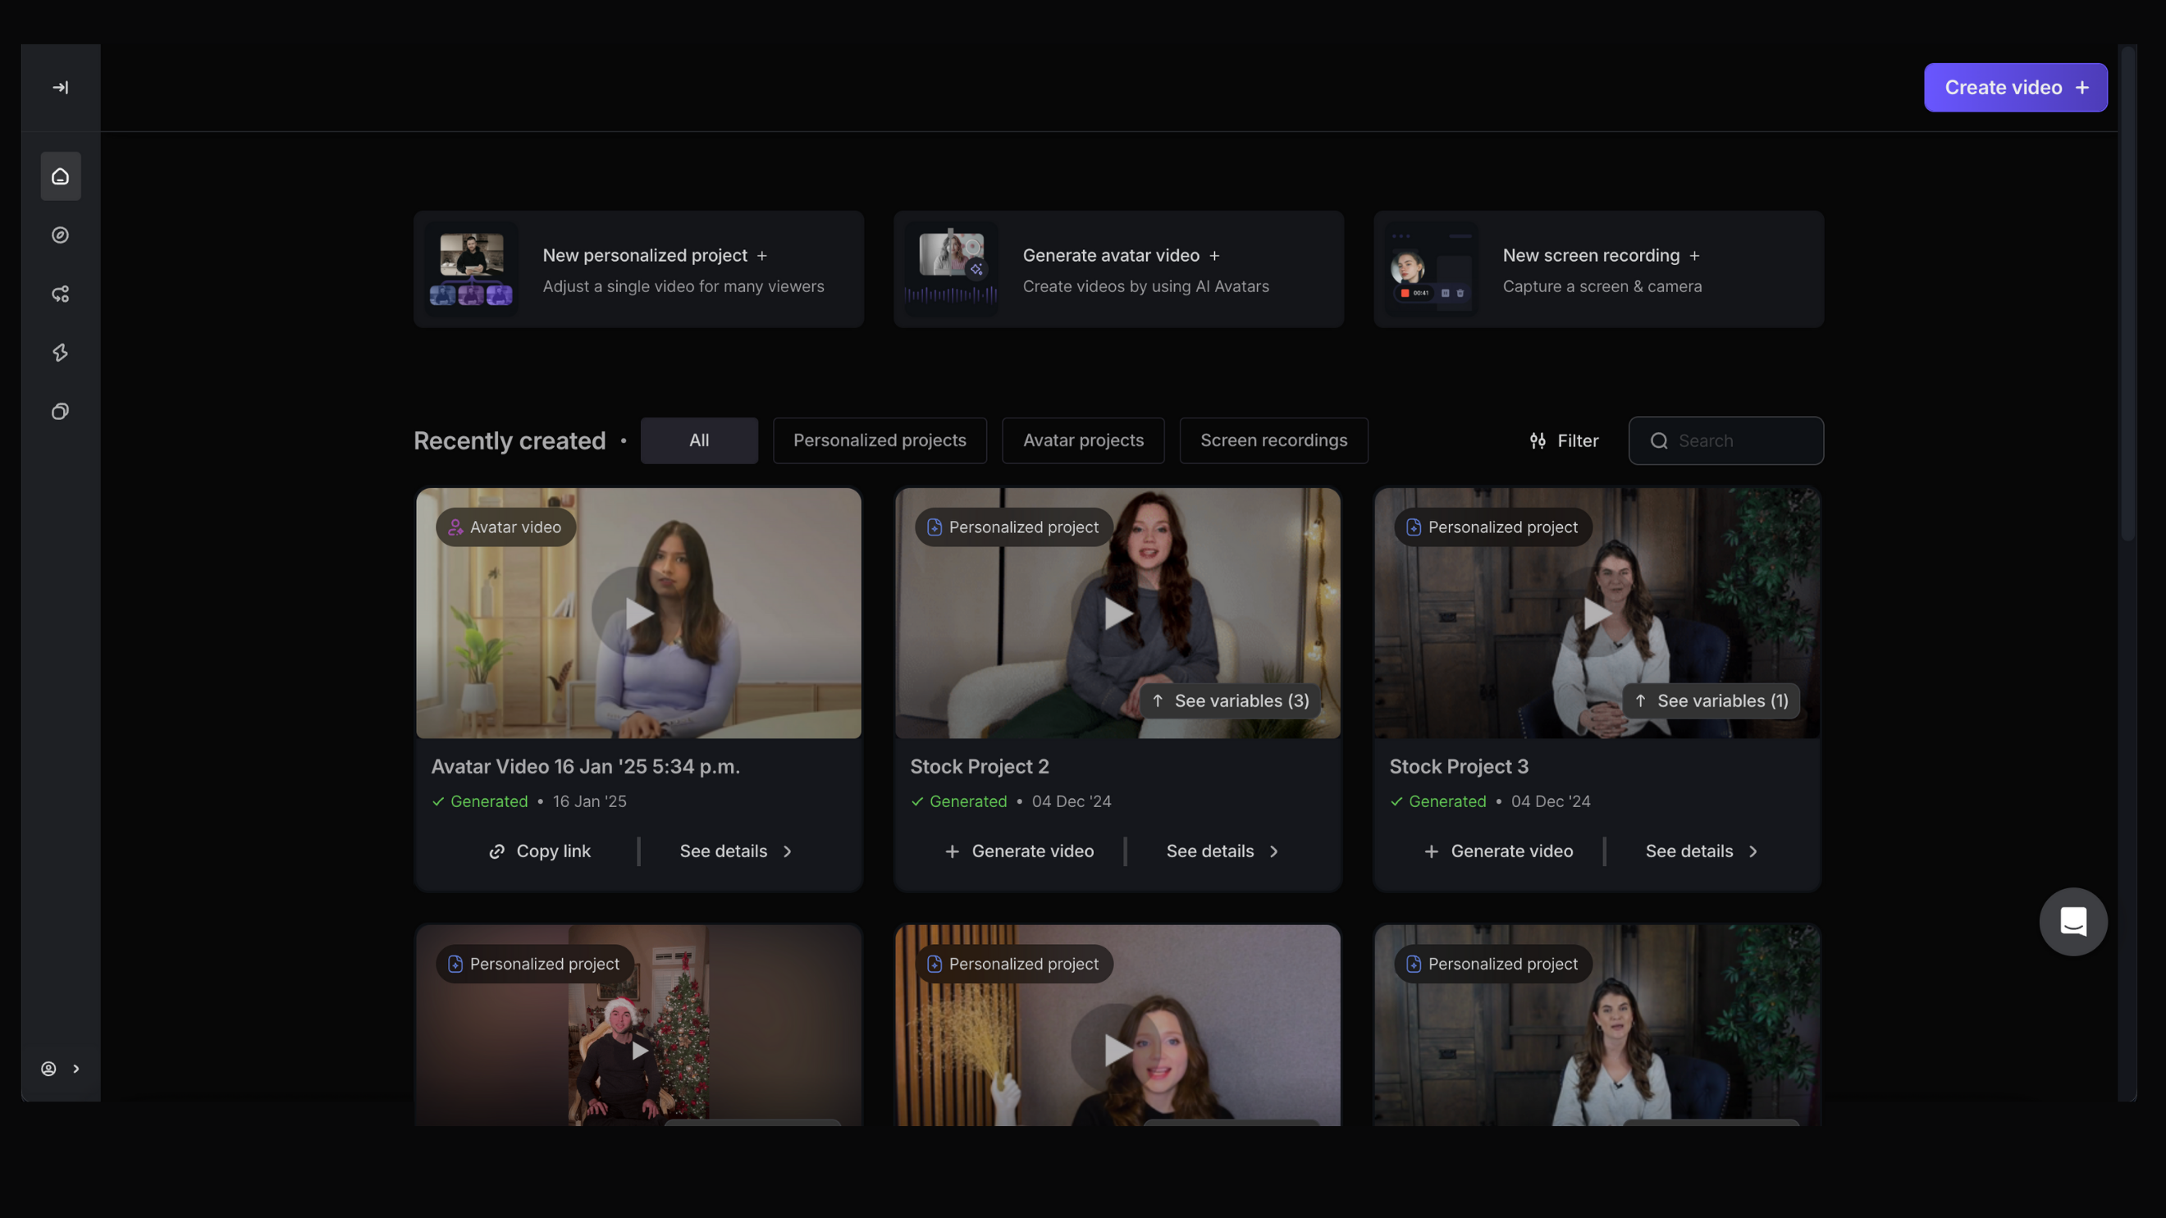The image size is (2166, 1218).
Task: Expand See variables (1) on Stock Project 3
Action: point(1711,701)
